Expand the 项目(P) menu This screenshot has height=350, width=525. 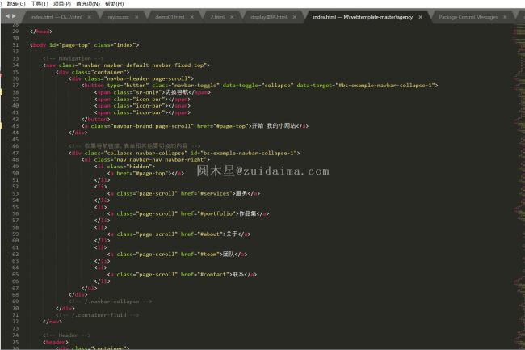[x=62, y=4]
